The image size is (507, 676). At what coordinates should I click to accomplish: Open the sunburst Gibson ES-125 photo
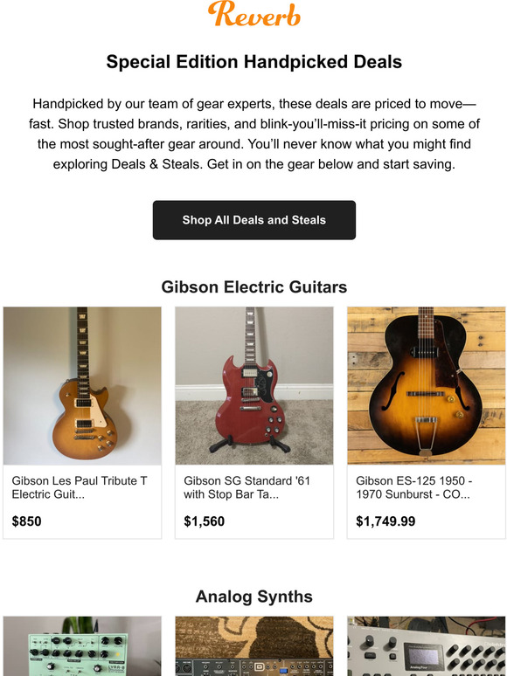427,386
